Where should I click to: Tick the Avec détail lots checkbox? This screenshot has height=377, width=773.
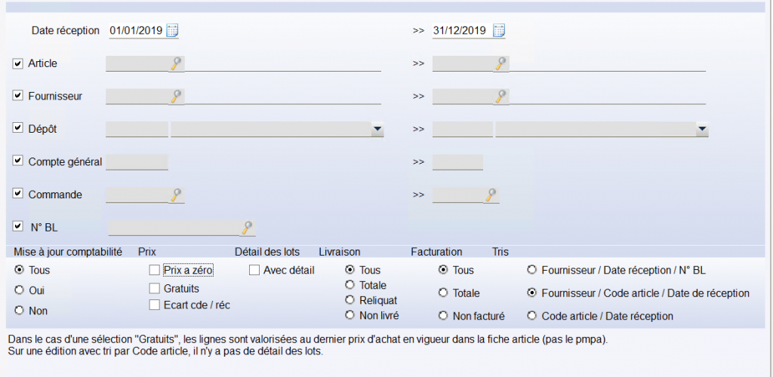[x=254, y=270]
